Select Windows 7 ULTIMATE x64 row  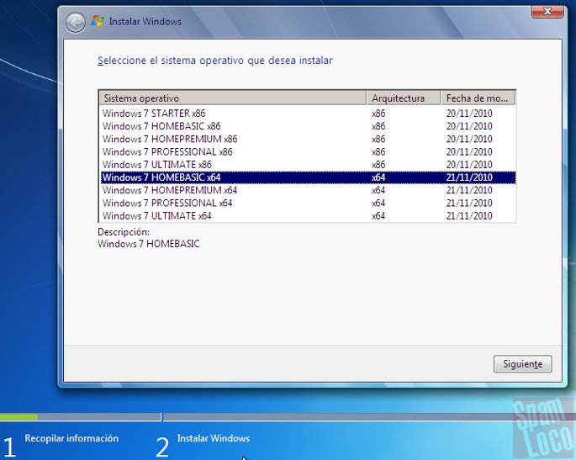pyautogui.click(x=308, y=215)
